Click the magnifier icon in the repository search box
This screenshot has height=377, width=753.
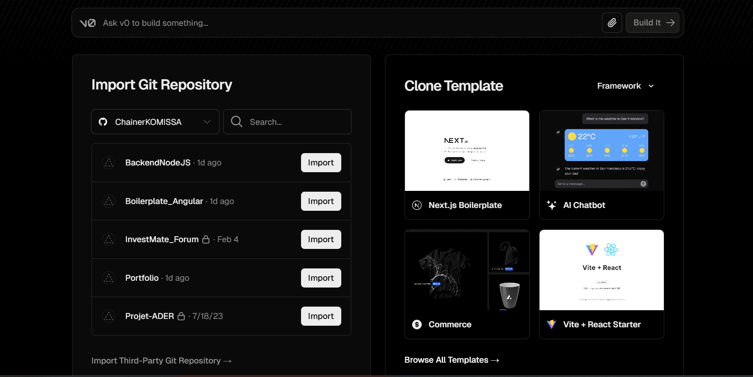click(237, 122)
